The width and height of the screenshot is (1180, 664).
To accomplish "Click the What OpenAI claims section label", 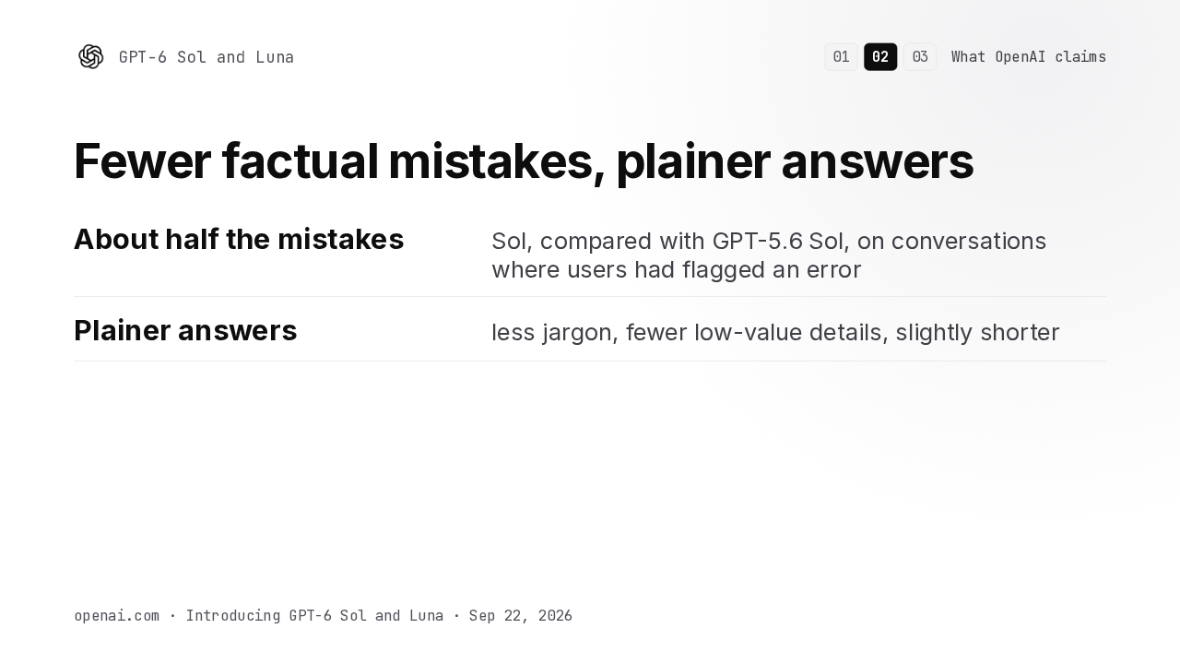I will click(1029, 57).
